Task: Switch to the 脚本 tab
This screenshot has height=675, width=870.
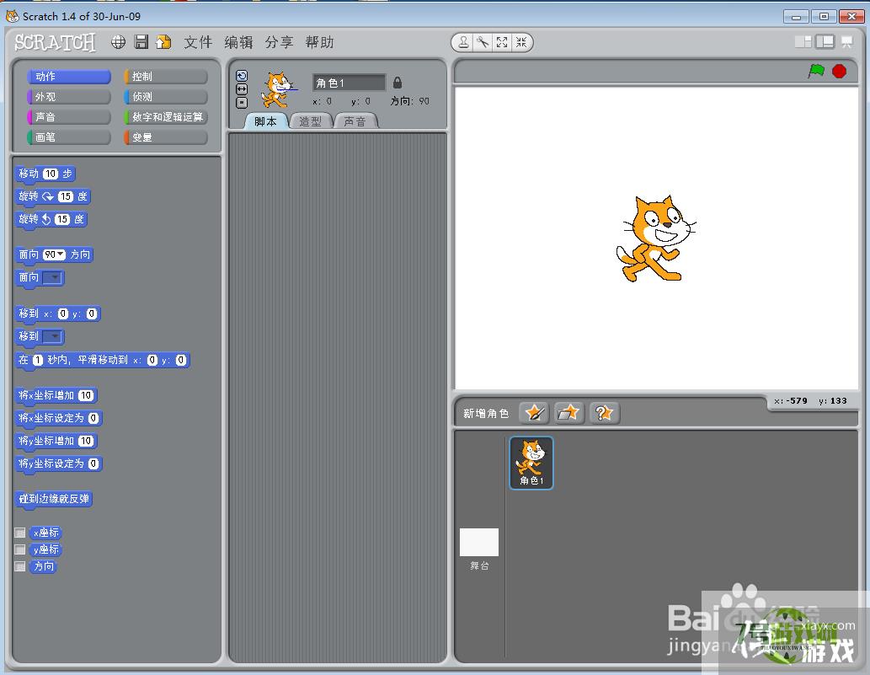Action: tap(266, 121)
